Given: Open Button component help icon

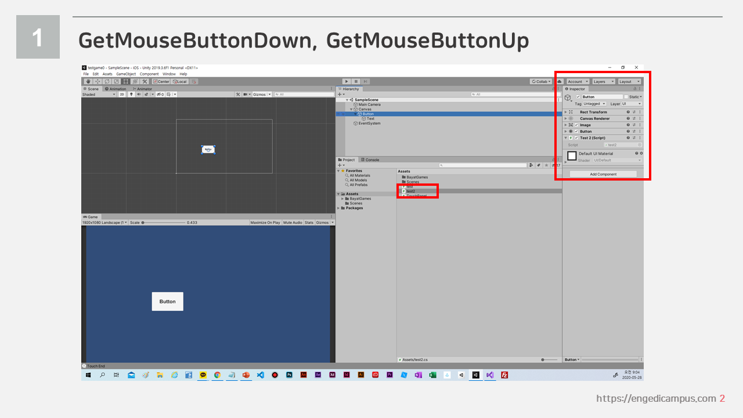Looking at the screenshot, I should [628, 131].
